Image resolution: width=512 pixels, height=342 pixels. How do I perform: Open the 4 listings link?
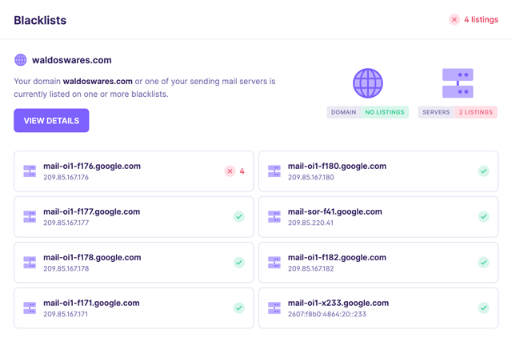point(481,19)
